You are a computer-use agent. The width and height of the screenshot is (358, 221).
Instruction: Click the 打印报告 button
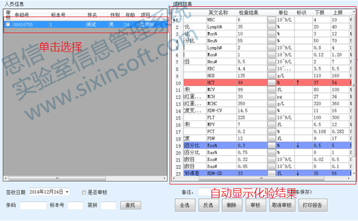[x=312, y=205]
